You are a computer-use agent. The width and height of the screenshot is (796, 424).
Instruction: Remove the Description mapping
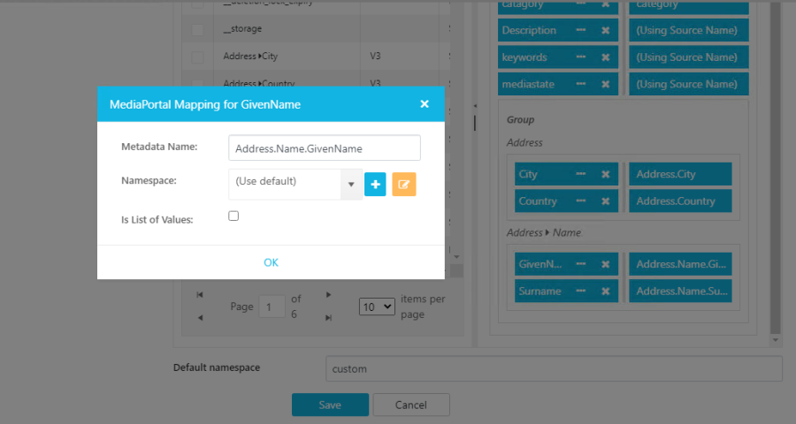(x=606, y=30)
